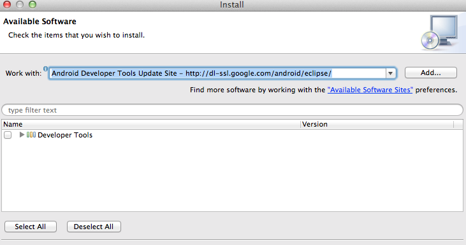Close the Install window with the red button
466x245 pixels.
point(7,4)
